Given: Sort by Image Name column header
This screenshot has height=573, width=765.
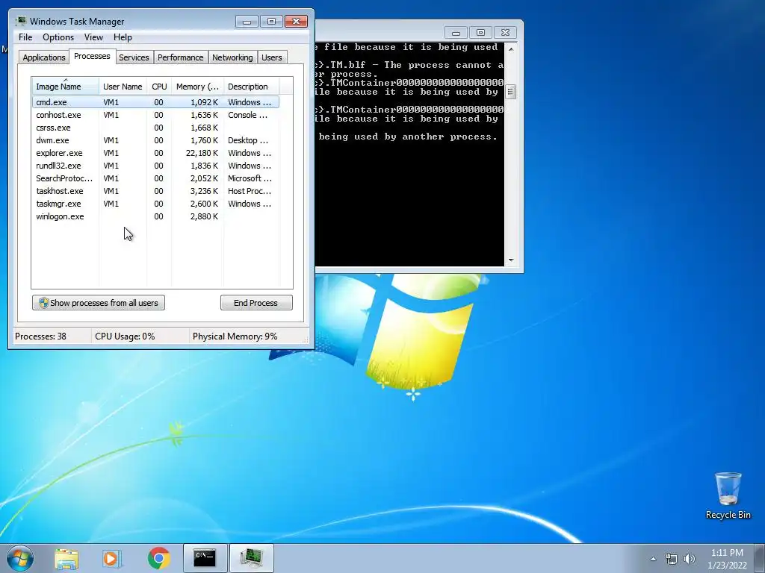Looking at the screenshot, I should click(65, 87).
